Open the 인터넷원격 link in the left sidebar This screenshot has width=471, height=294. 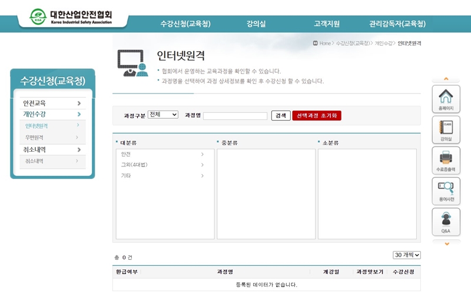click(37, 126)
